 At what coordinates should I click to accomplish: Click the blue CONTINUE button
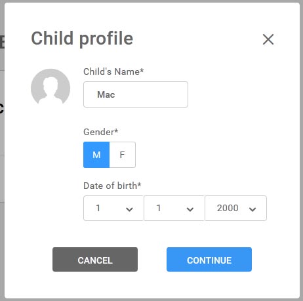pos(209,260)
